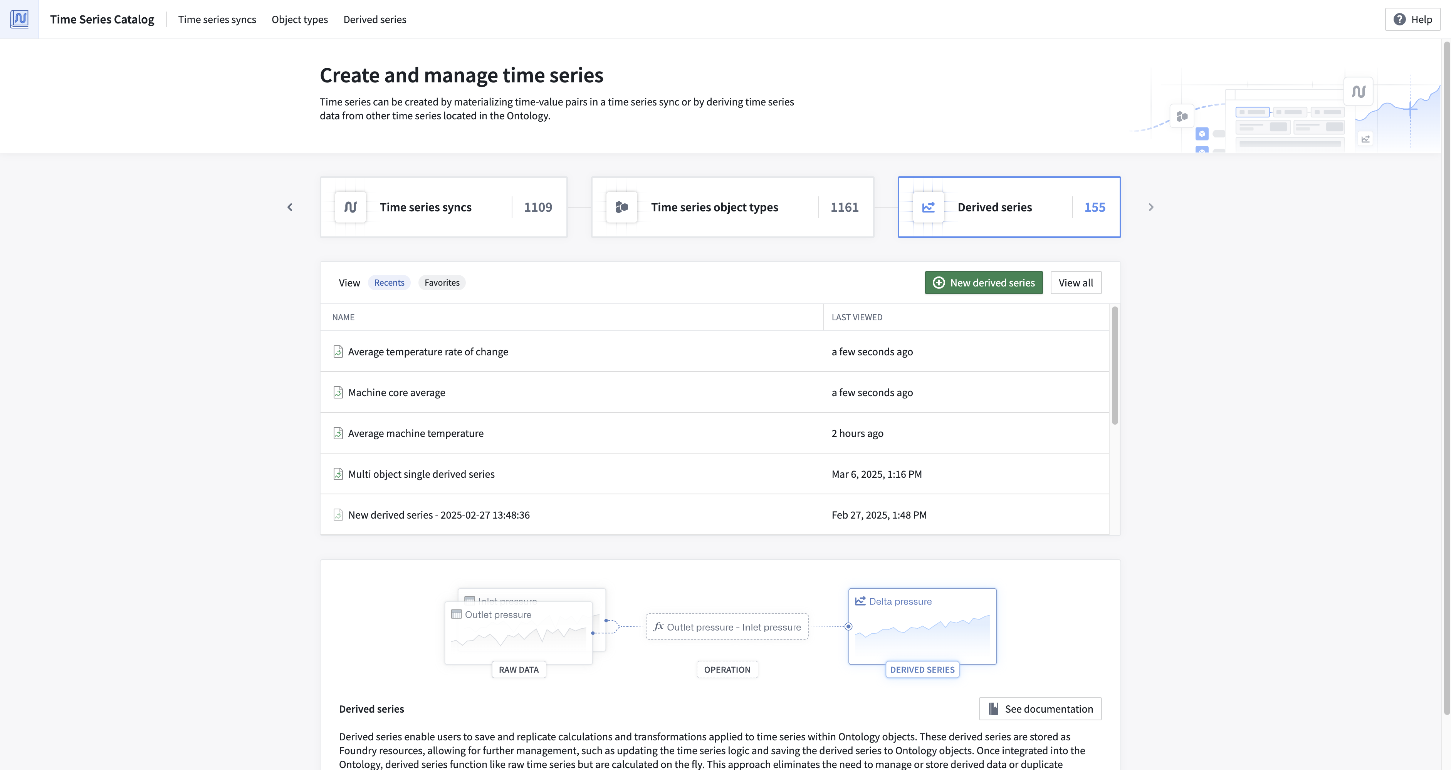Select the Recents view filter
The height and width of the screenshot is (770, 1451).
coord(389,283)
